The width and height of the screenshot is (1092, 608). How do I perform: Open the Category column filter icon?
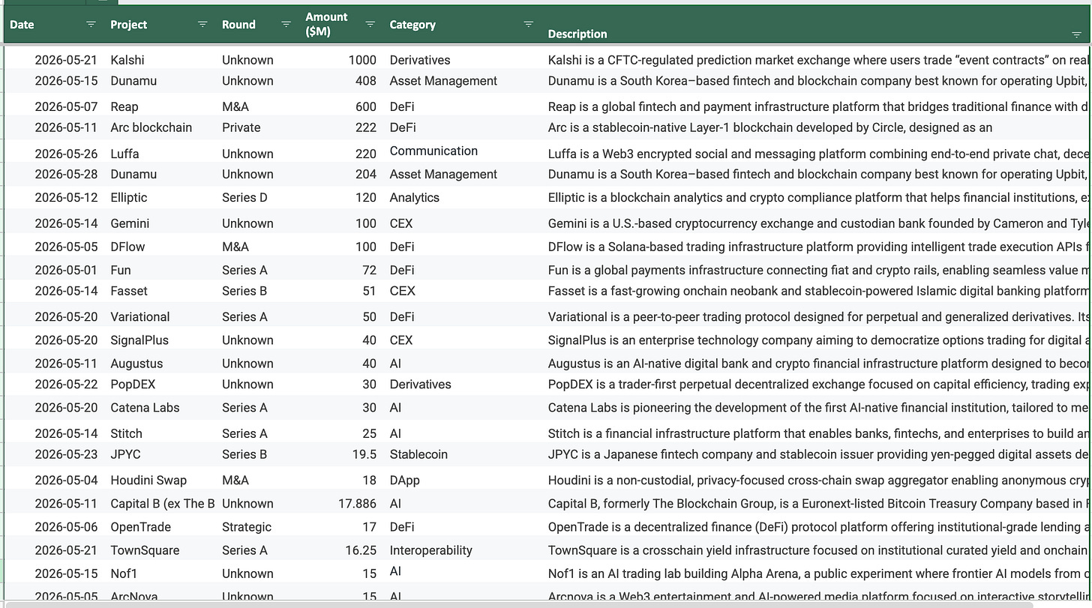tap(529, 24)
